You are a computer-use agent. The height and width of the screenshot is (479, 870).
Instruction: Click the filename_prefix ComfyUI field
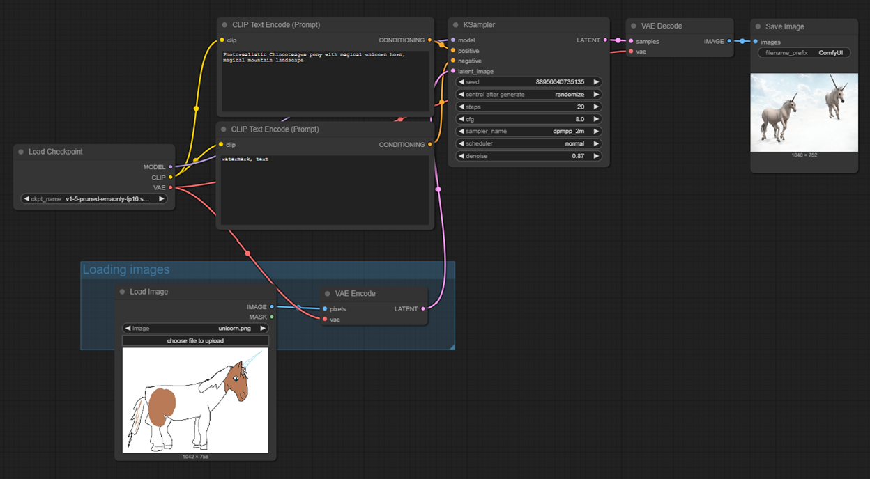click(804, 53)
